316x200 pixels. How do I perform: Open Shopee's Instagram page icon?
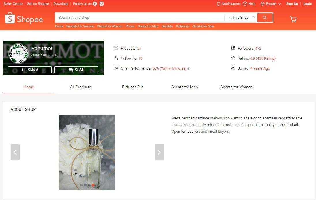(102, 4)
